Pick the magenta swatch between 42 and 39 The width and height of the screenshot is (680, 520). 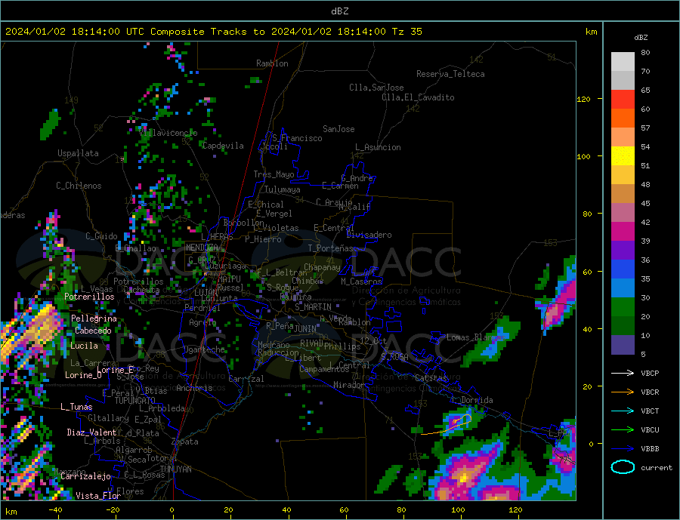click(x=623, y=232)
